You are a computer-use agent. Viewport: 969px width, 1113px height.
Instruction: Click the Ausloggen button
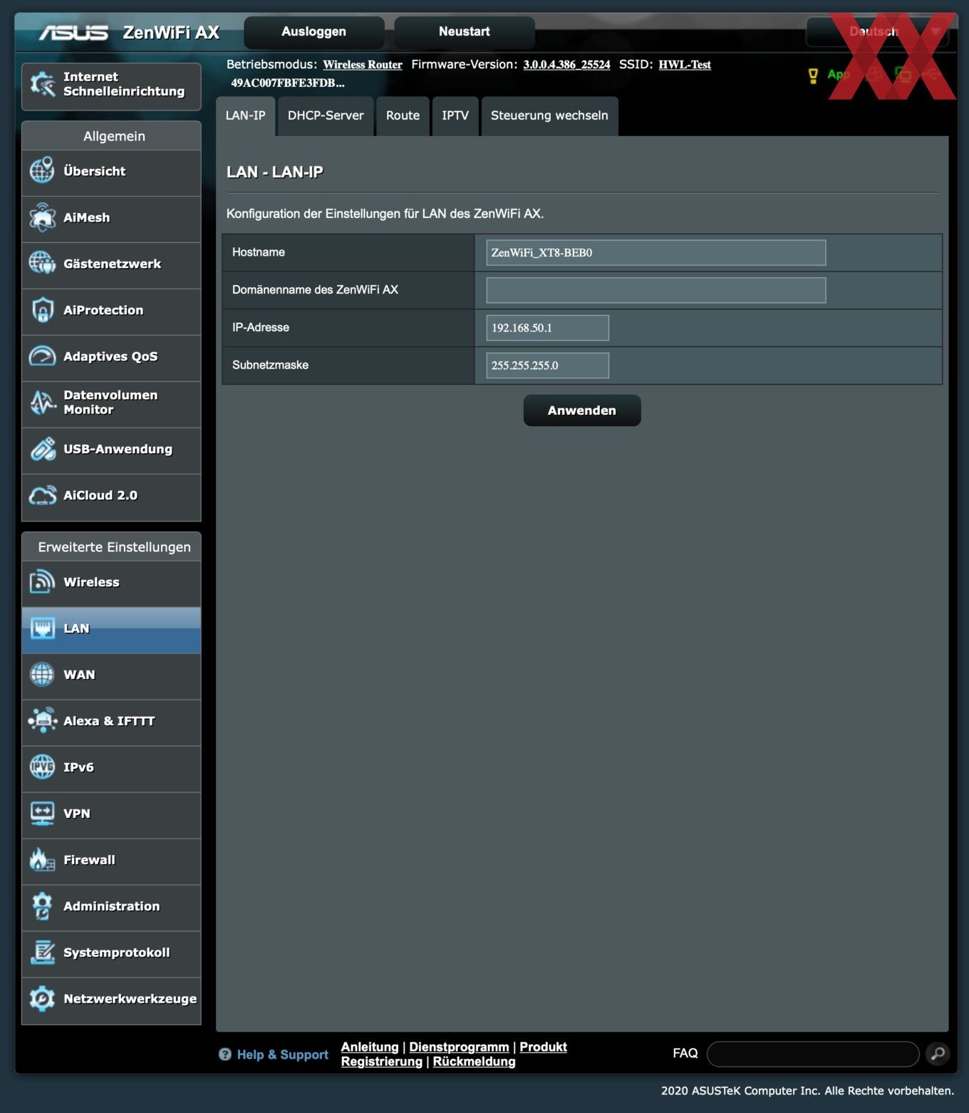tap(314, 32)
